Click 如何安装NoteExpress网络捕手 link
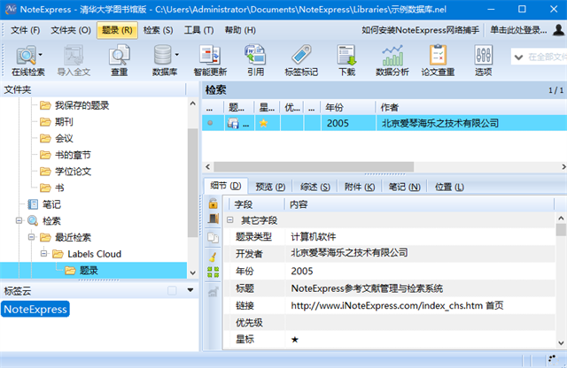Viewport: 567px width, 368px height. pos(420,30)
